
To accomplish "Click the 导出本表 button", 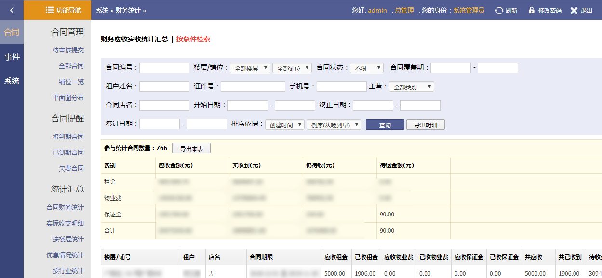I will pyautogui.click(x=191, y=149).
